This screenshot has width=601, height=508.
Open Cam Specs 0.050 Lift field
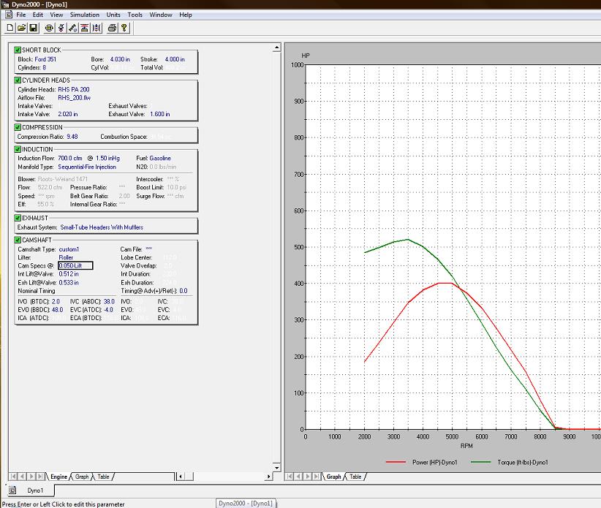tap(75, 265)
